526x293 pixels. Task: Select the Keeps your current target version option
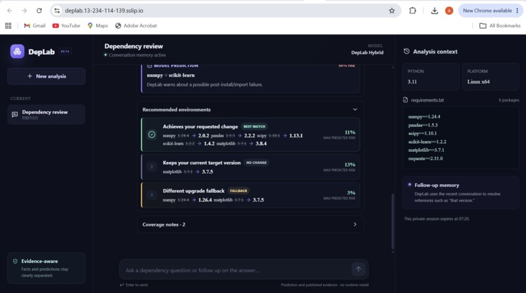[x=251, y=167]
